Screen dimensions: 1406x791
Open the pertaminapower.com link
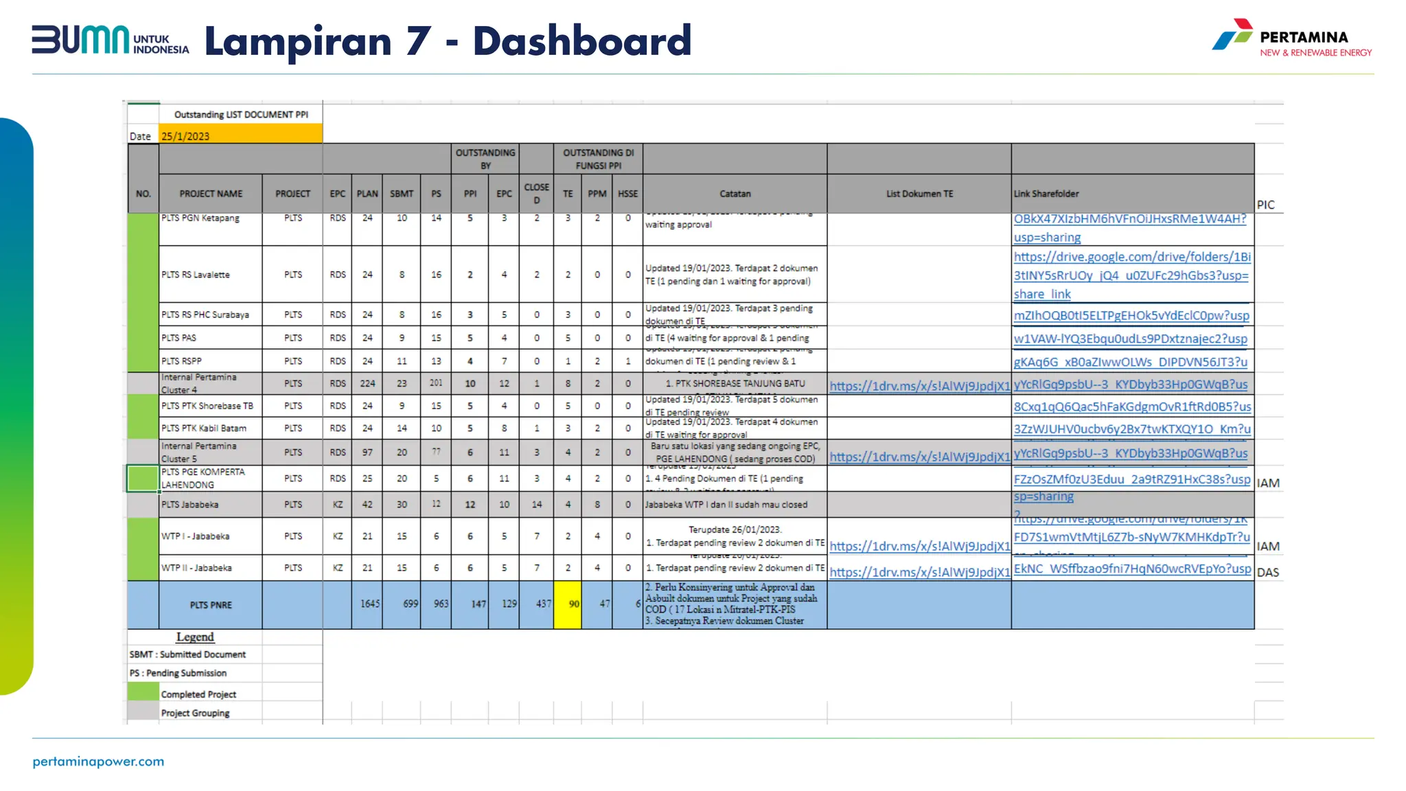point(98,761)
